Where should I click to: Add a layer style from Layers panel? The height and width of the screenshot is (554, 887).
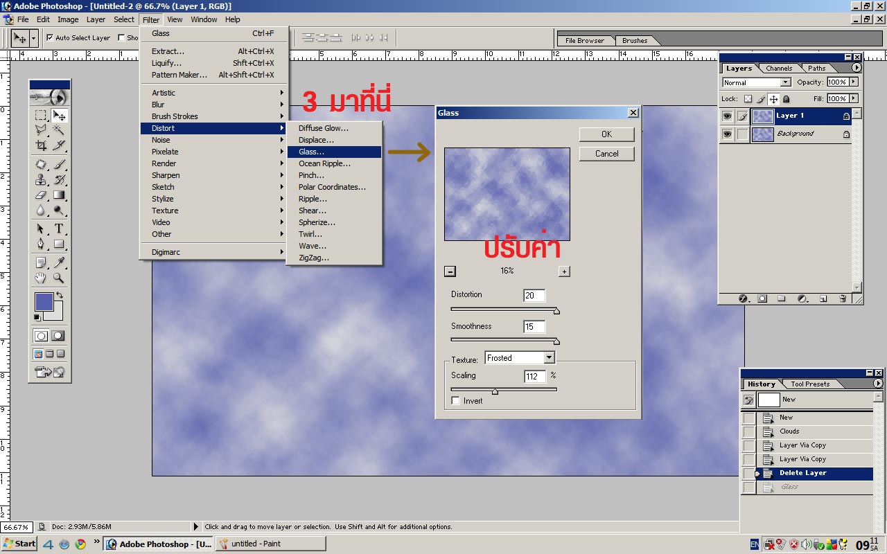pyautogui.click(x=744, y=298)
